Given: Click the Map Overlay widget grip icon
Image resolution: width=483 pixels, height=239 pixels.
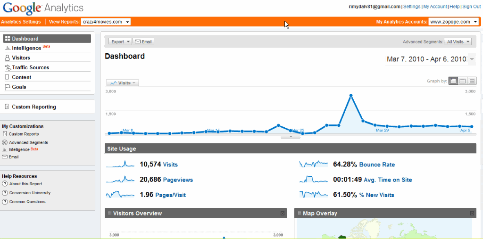Looking at the screenshot, I should [x=299, y=213].
